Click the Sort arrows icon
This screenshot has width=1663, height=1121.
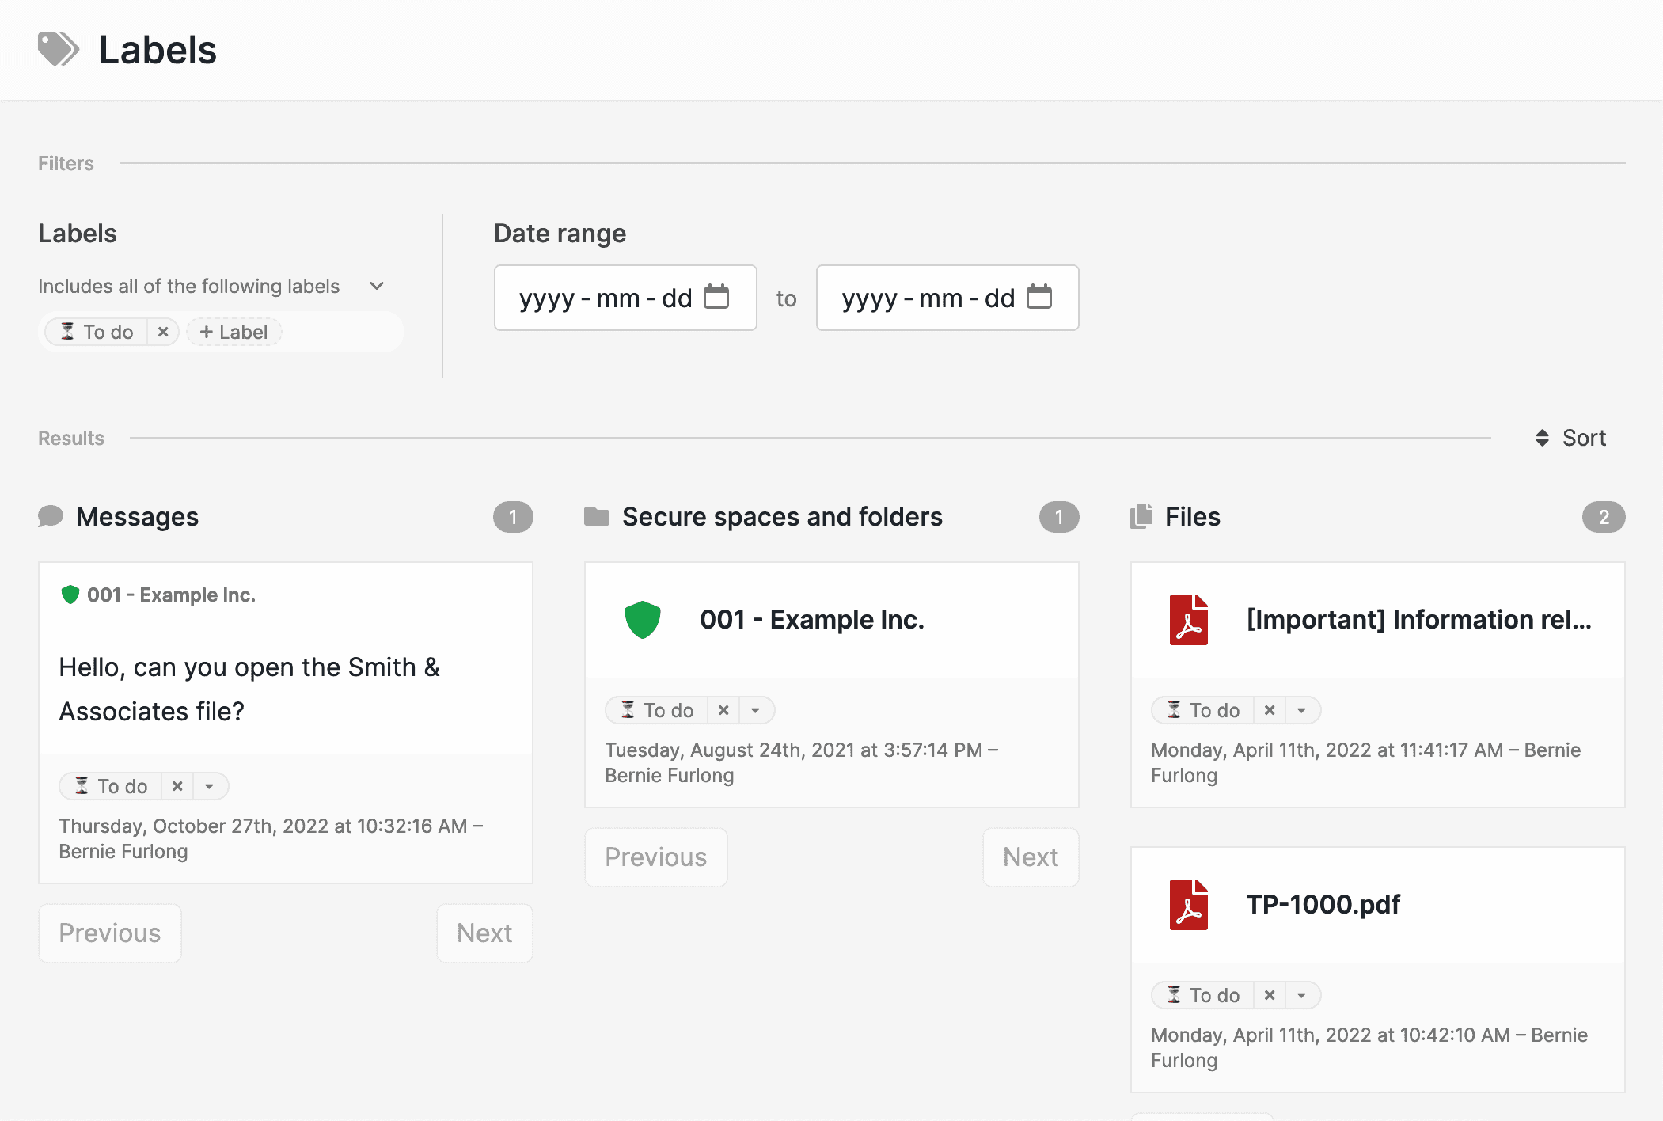[x=1542, y=438]
